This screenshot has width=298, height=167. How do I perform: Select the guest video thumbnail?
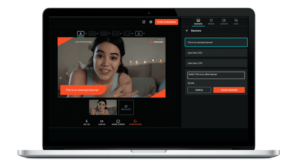coord(103,107)
